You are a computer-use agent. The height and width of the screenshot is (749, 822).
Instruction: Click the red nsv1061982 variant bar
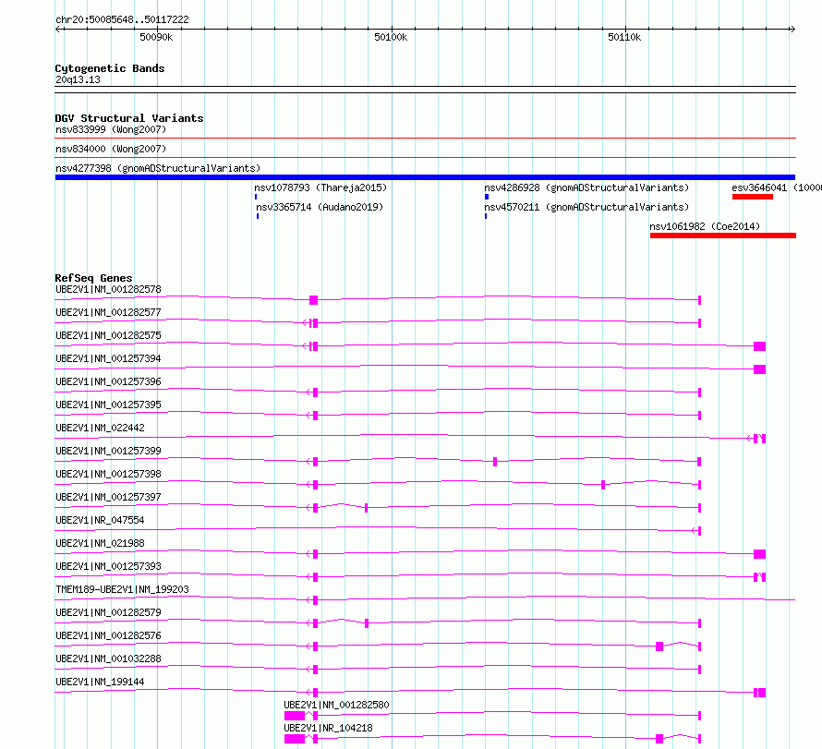(723, 236)
